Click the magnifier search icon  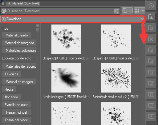click(x=4, y=11)
